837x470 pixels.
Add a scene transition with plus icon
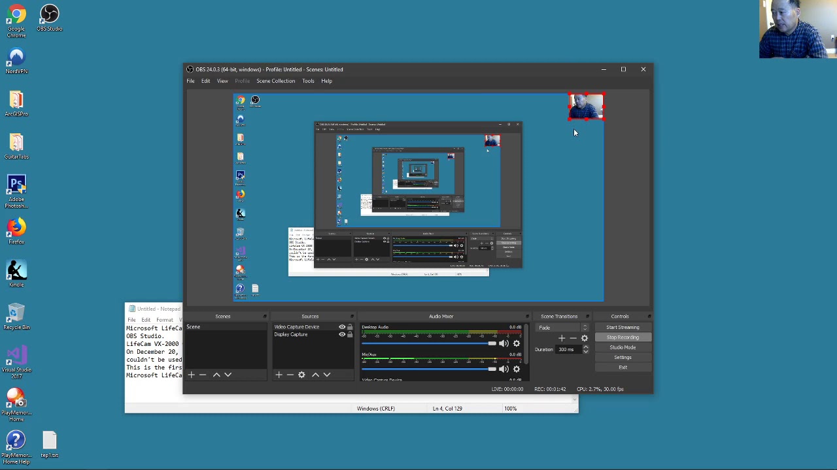(x=562, y=338)
